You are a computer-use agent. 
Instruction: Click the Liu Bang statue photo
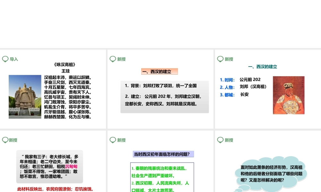tap(25, 97)
